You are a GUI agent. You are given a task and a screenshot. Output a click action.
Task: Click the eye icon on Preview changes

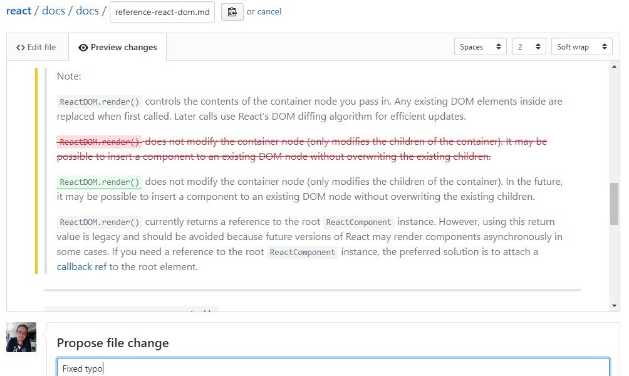pyautogui.click(x=83, y=48)
